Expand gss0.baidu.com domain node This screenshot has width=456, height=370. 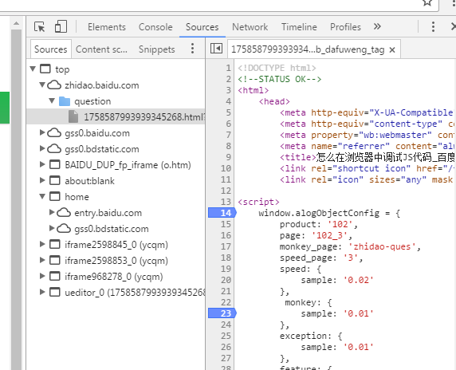(x=42, y=132)
